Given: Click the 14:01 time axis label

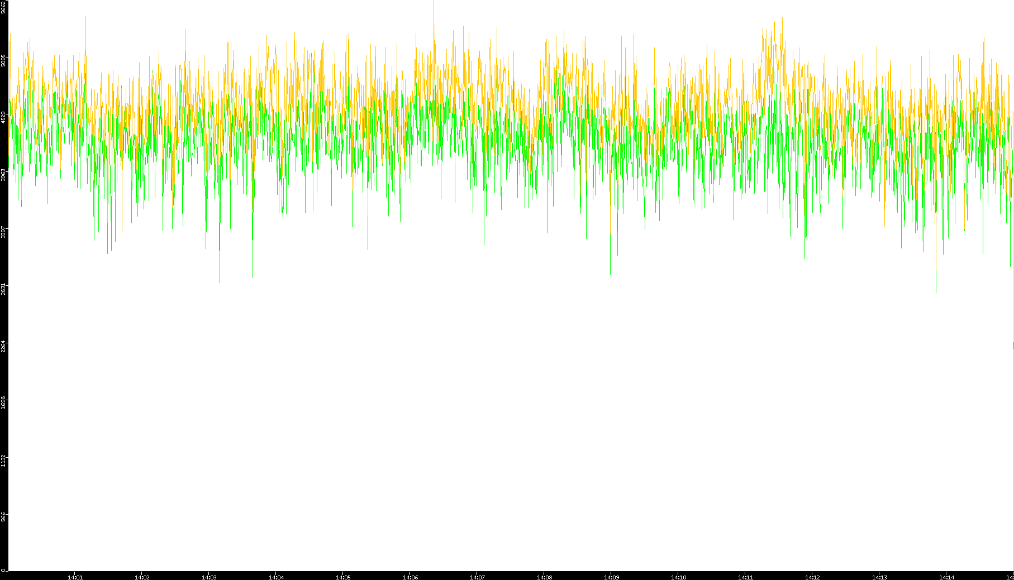Looking at the screenshot, I should (x=75, y=577).
